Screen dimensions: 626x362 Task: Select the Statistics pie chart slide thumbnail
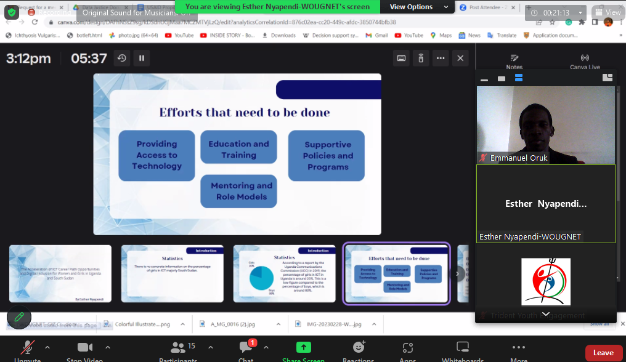tap(284, 273)
